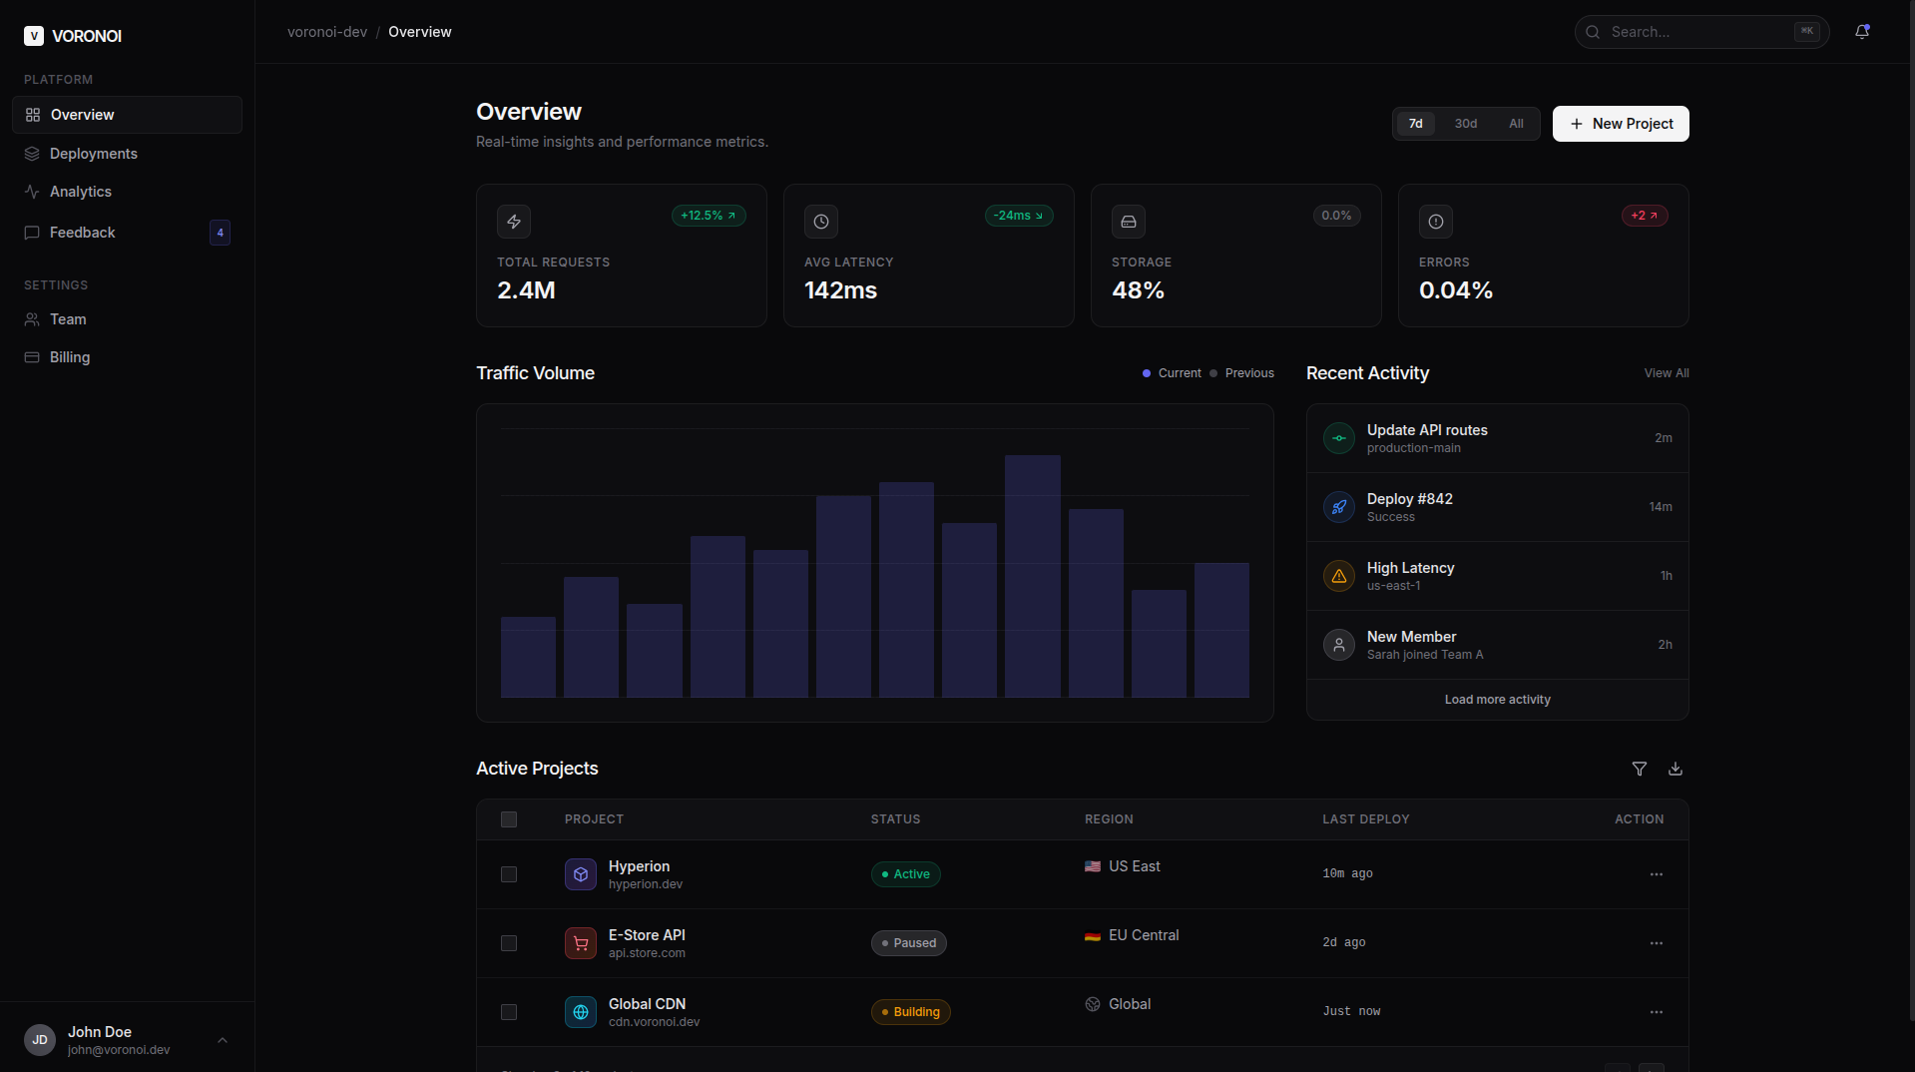Select the Team settings icon
Viewport: 1915px width, 1072px height.
click(31, 318)
